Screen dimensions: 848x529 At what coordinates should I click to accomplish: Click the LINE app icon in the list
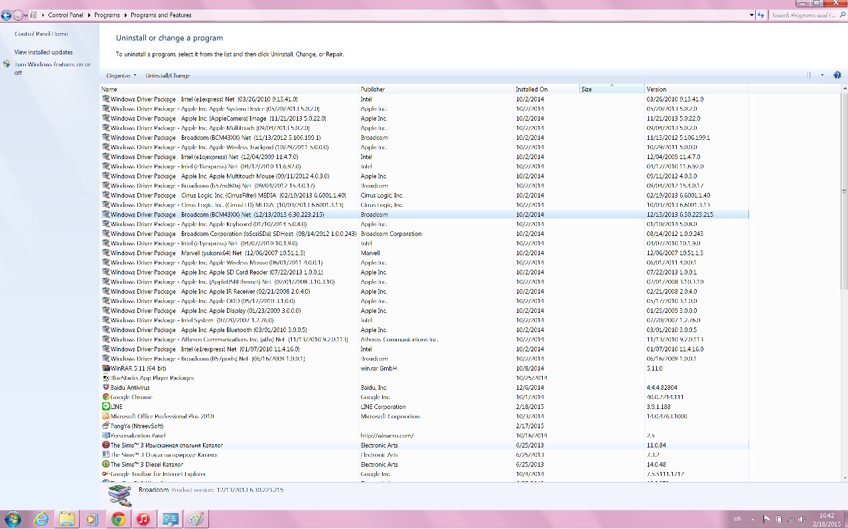(x=106, y=406)
